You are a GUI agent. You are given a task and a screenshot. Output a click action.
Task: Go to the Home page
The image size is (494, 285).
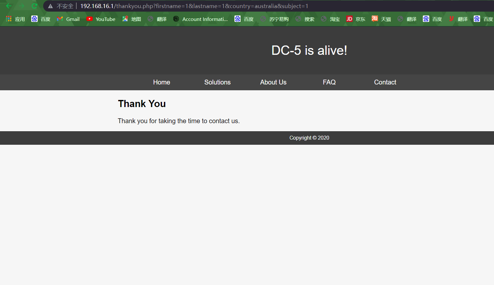click(162, 82)
